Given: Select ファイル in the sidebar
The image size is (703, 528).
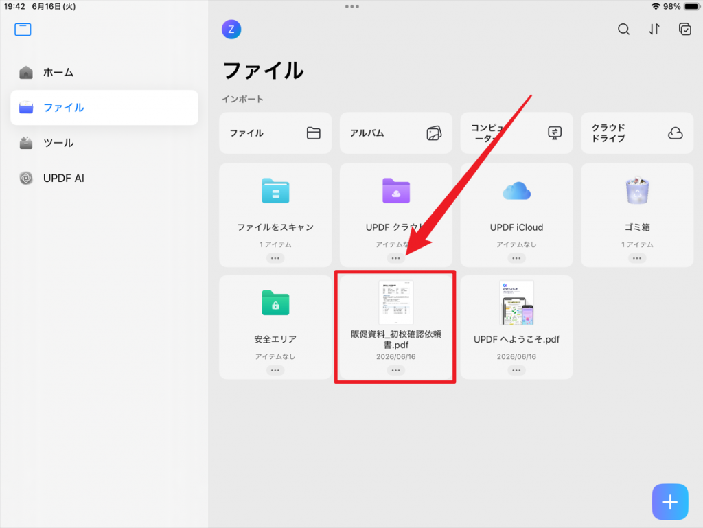Looking at the screenshot, I should [104, 108].
